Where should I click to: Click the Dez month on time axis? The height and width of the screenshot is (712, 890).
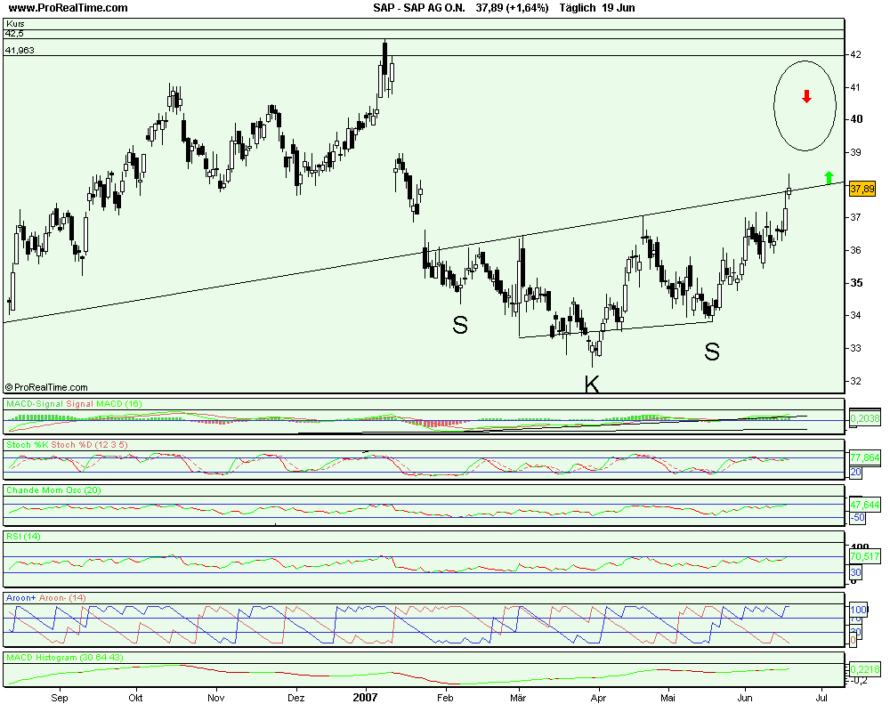tap(295, 698)
